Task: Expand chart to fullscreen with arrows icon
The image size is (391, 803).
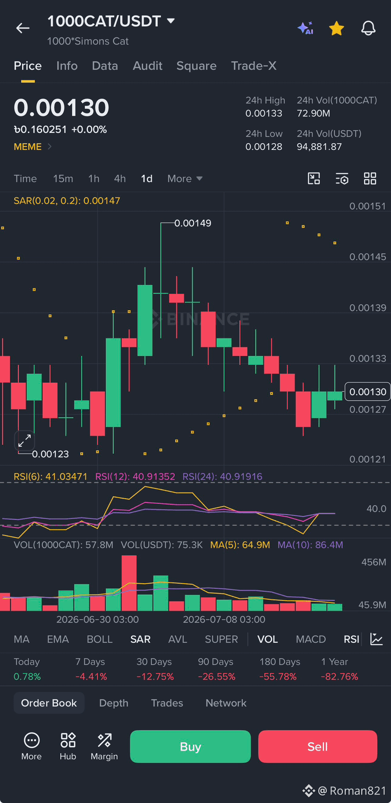Action: tap(25, 440)
